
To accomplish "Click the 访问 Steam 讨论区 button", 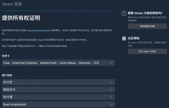I will click(x=147, y=51).
